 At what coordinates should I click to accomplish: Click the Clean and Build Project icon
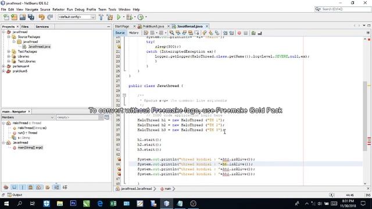point(110,17)
